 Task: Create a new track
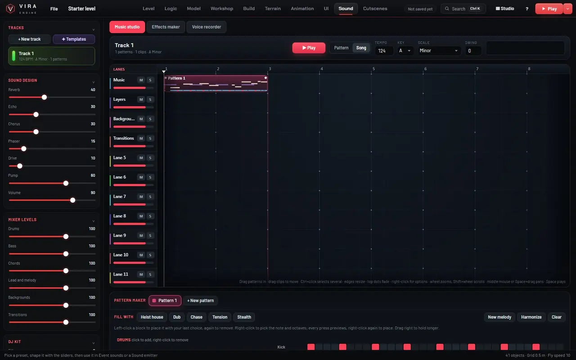click(29, 39)
